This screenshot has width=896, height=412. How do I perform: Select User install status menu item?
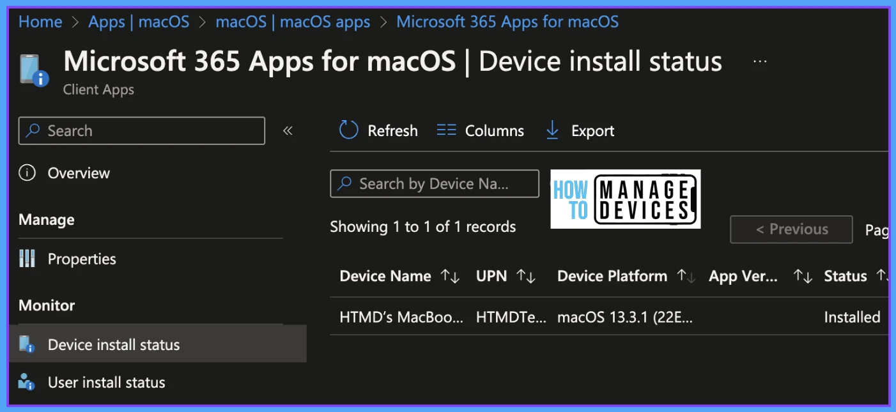point(106,383)
